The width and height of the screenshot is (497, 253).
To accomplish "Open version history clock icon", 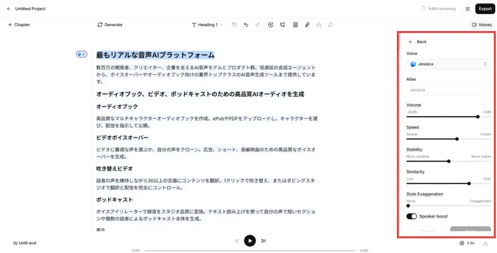I will click(x=234, y=25).
